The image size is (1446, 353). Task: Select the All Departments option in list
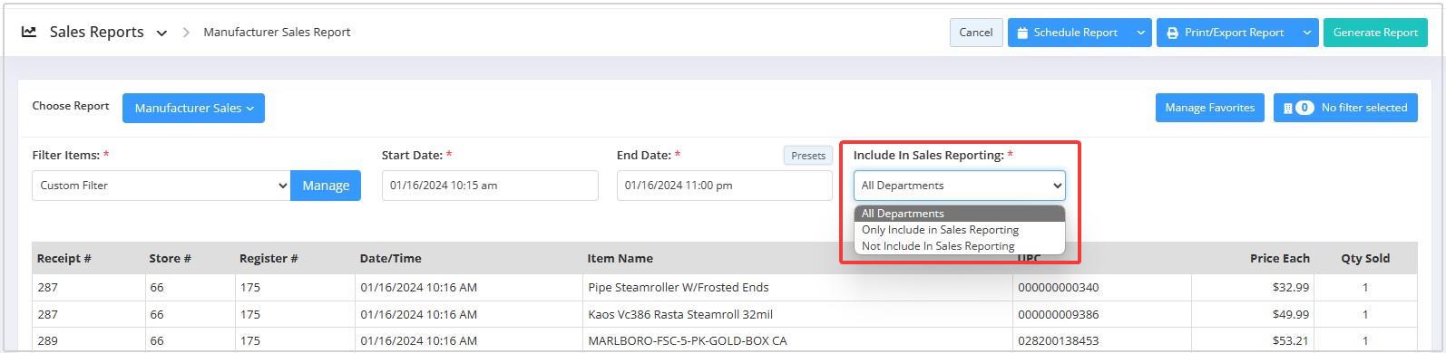tap(959, 214)
